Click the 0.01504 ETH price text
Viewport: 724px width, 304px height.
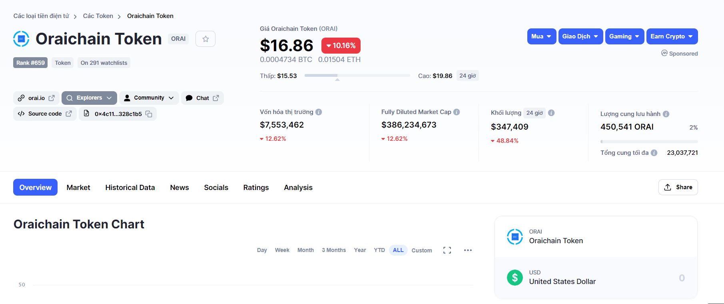[339, 60]
